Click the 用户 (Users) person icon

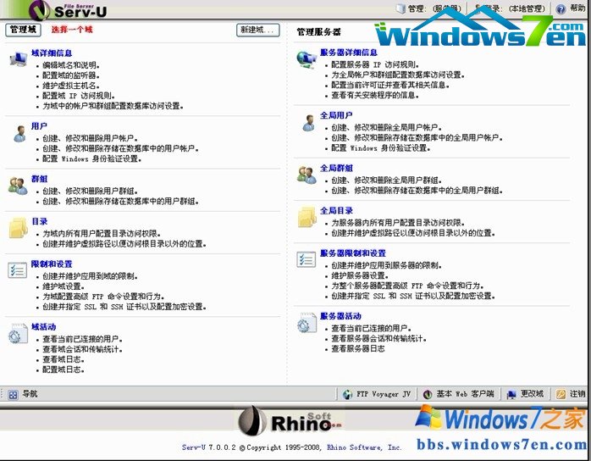[x=17, y=132]
